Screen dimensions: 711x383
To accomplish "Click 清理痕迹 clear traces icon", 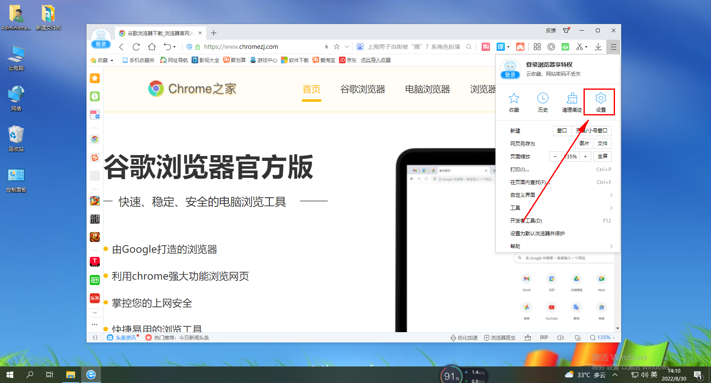I will tap(572, 102).
